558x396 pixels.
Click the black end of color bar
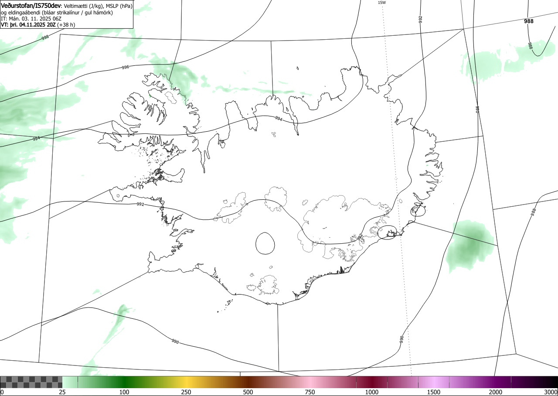(x=550, y=382)
